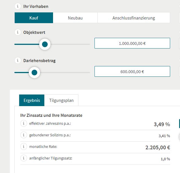Select the Kauf option
Screen dimensions: 180x173
(x=34, y=18)
